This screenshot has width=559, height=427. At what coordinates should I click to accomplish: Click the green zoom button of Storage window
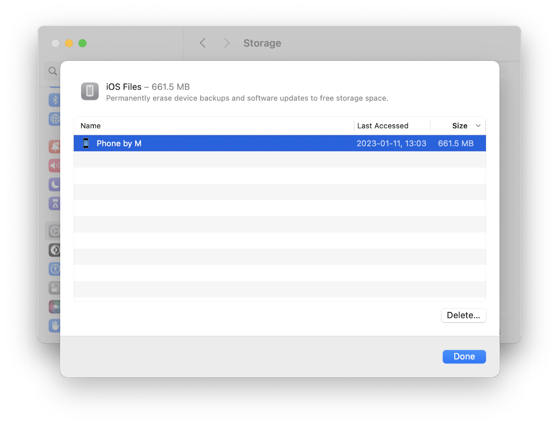coord(82,43)
